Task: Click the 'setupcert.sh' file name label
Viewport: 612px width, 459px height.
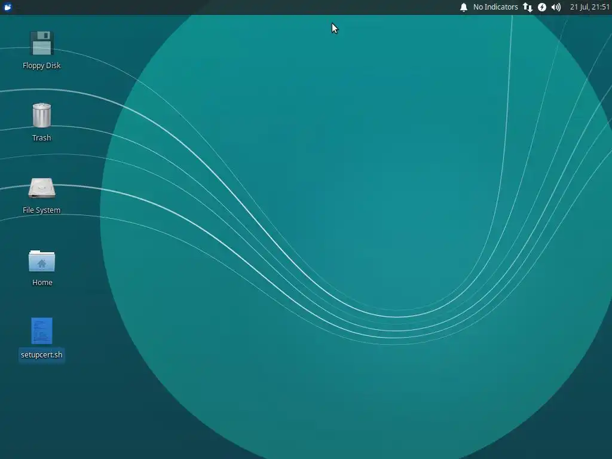Action: coord(41,355)
